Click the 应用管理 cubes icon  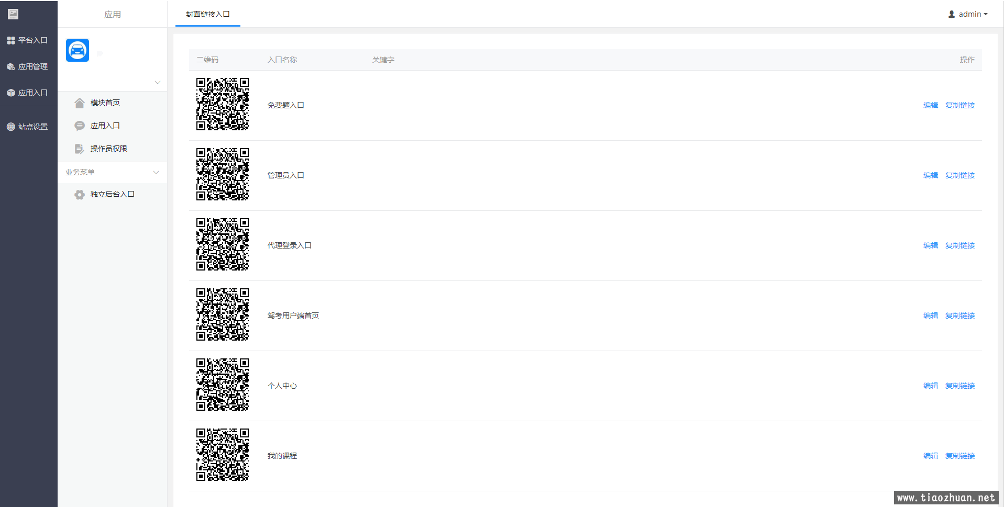(x=11, y=66)
